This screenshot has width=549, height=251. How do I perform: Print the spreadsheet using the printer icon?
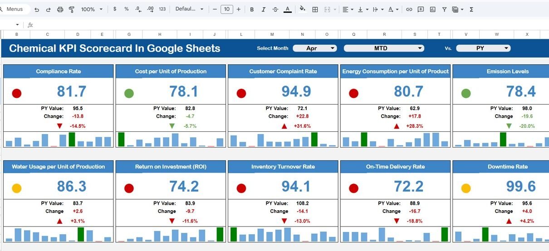pos(60,10)
